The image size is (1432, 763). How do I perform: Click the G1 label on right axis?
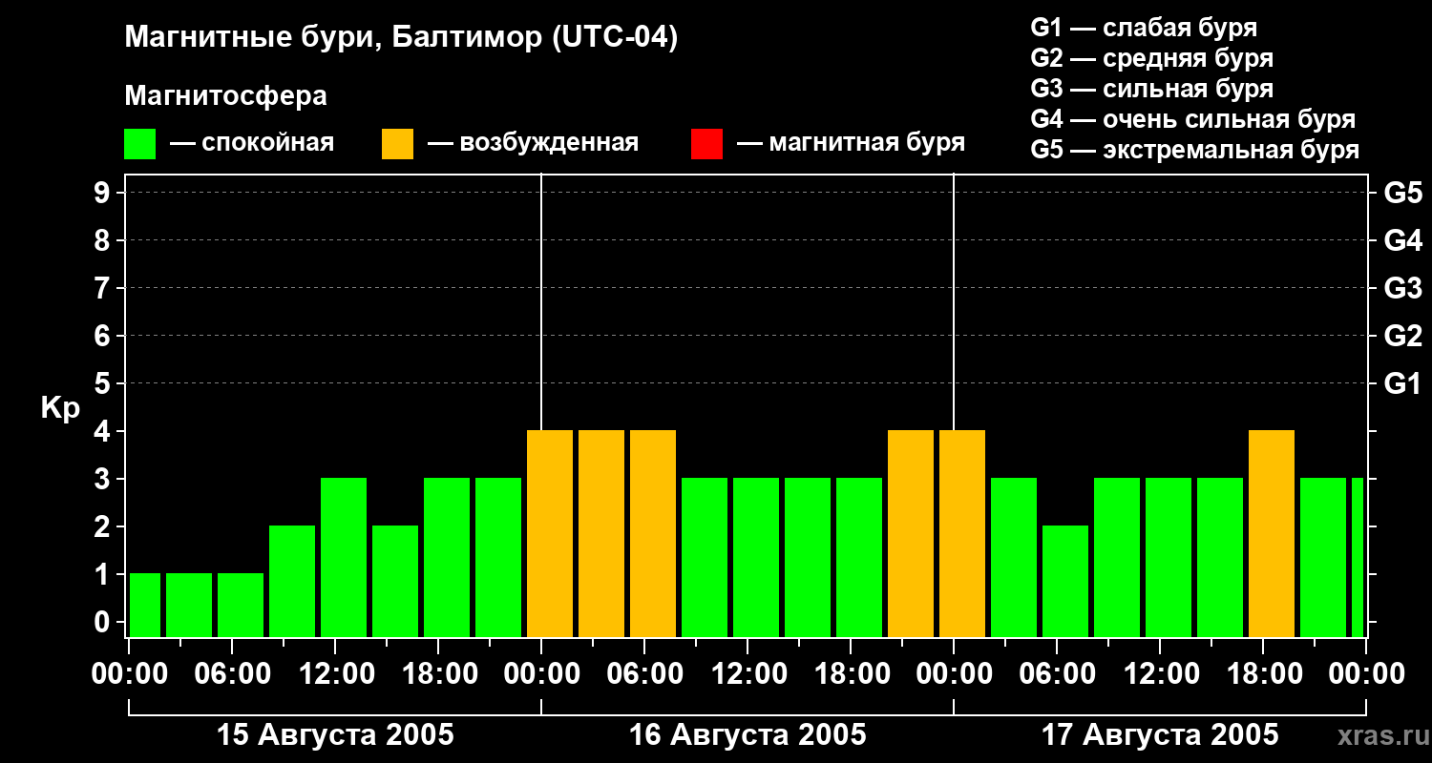pos(1402,384)
